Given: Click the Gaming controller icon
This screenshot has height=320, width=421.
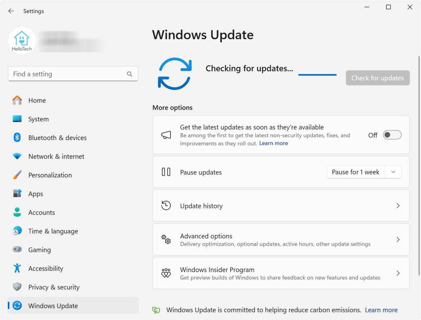Looking at the screenshot, I should (17, 250).
